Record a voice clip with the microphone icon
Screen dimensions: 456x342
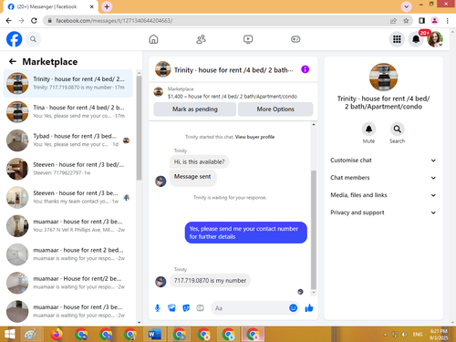coord(158,308)
